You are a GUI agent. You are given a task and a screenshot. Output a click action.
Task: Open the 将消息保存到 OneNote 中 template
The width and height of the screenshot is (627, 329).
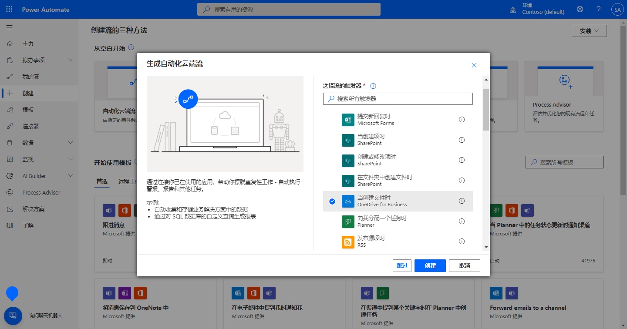click(x=155, y=304)
